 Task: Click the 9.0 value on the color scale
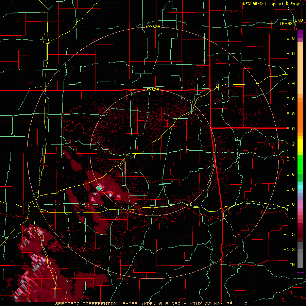(291, 54)
